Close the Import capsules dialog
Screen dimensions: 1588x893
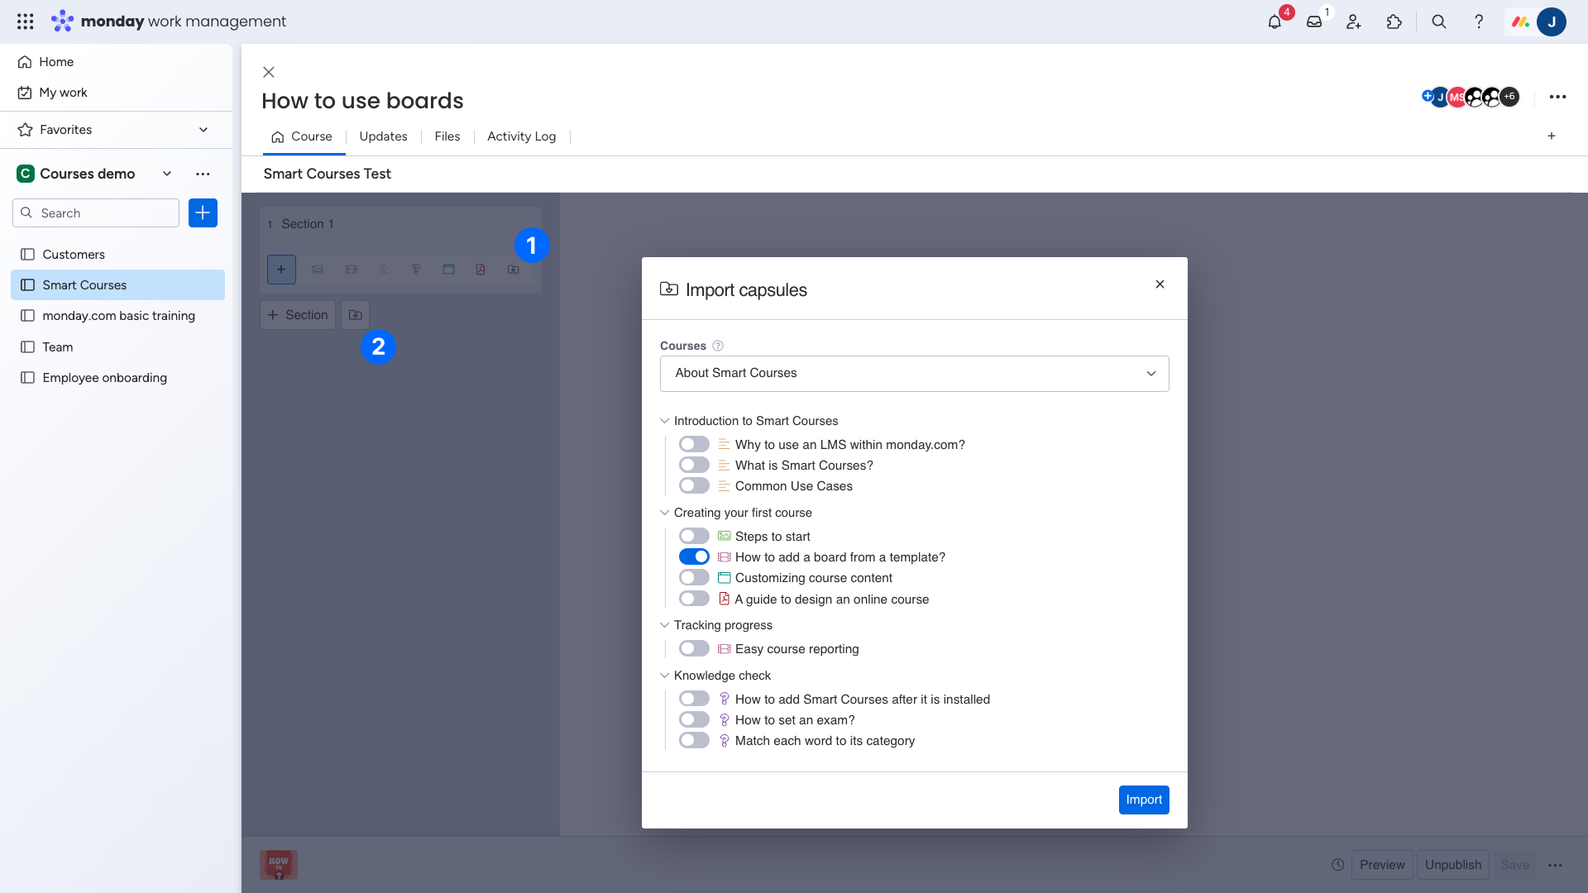point(1160,284)
